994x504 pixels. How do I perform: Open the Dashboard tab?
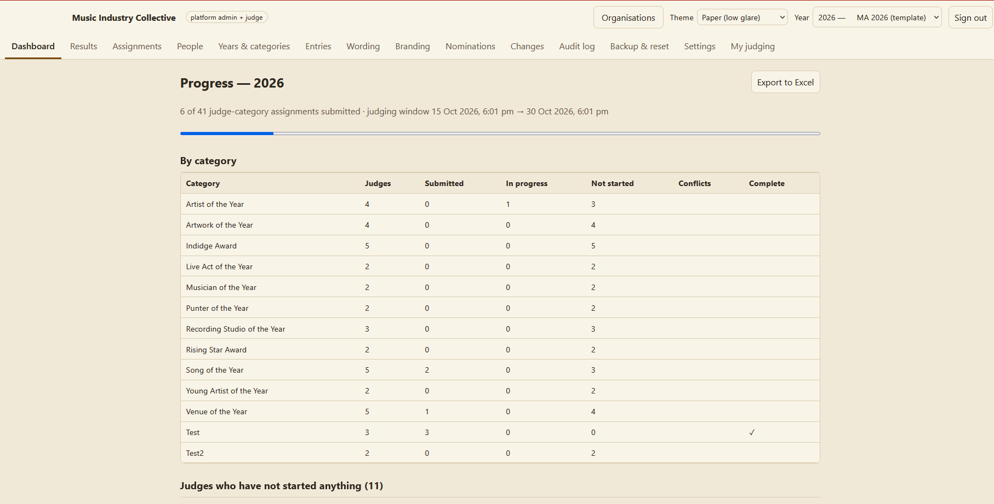pyautogui.click(x=33, y=47)
